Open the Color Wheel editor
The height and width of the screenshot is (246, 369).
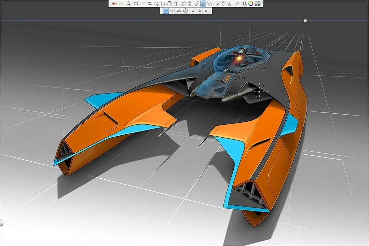pyautogui.click(x=251, y=4)
